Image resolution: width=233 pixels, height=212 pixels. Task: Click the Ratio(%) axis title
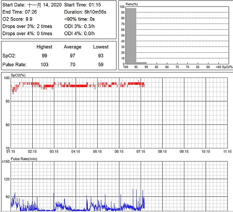tap(132, 4)
